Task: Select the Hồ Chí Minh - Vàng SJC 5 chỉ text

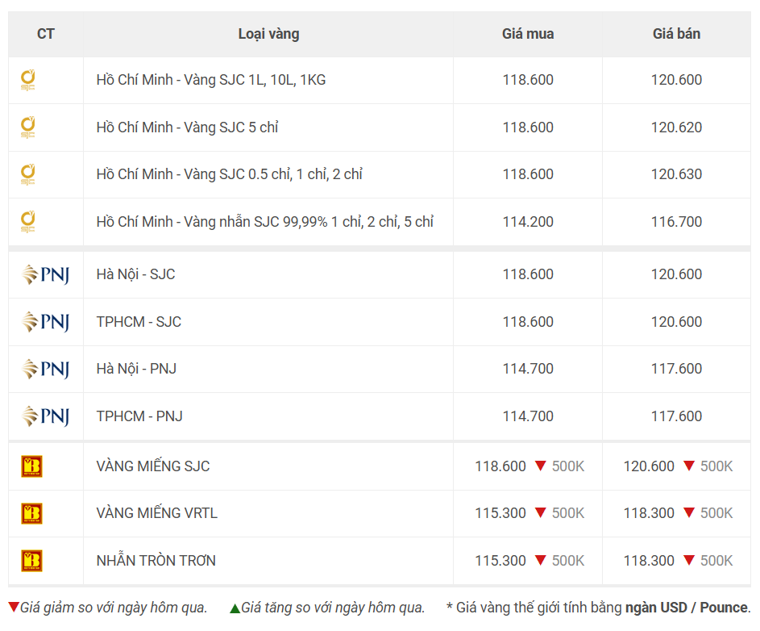Action: (x=187, y=127)
